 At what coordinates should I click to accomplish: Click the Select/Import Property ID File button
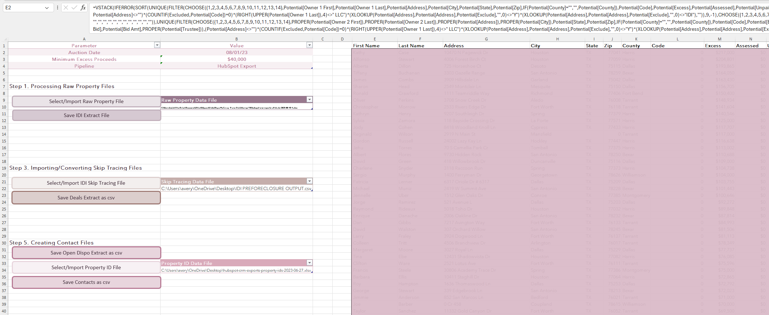coord(86,267)
